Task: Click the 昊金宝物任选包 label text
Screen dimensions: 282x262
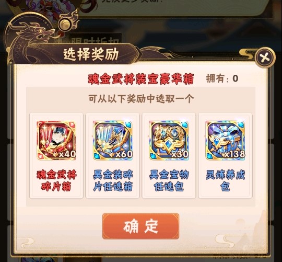Action: [169, 180]
